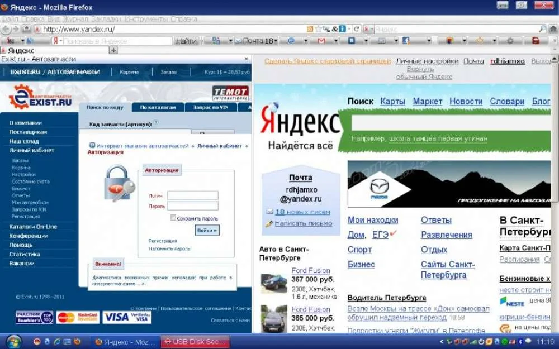Click the Войти login button
This screenshot has width=559, height=349.
207,230
